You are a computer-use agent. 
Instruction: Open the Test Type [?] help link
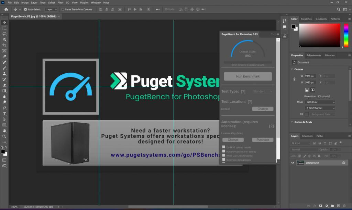tap(243, 91)
